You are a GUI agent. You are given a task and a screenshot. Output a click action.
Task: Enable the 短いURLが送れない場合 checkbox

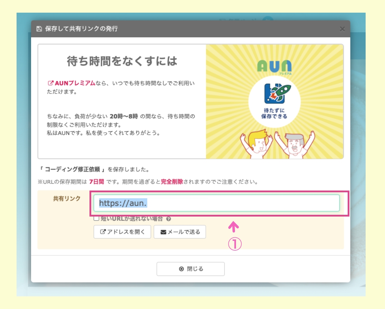96,218
